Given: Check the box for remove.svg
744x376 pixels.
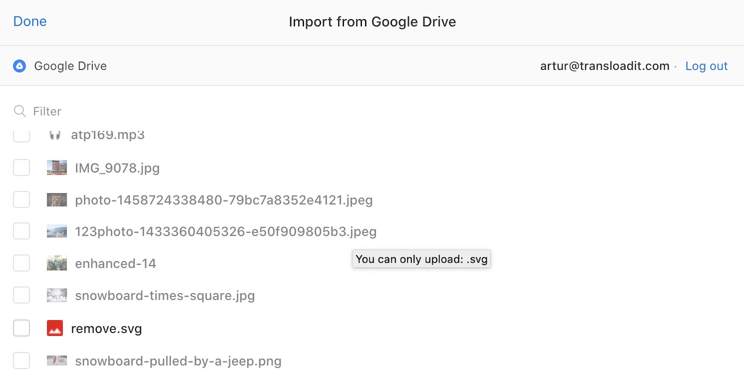Looking at the screenshot, I should [21, 328].
